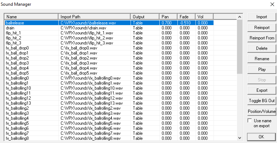Sort by Import Path column header
The width and height of the screenshot is (277, 143).
[x=94, y=17]
